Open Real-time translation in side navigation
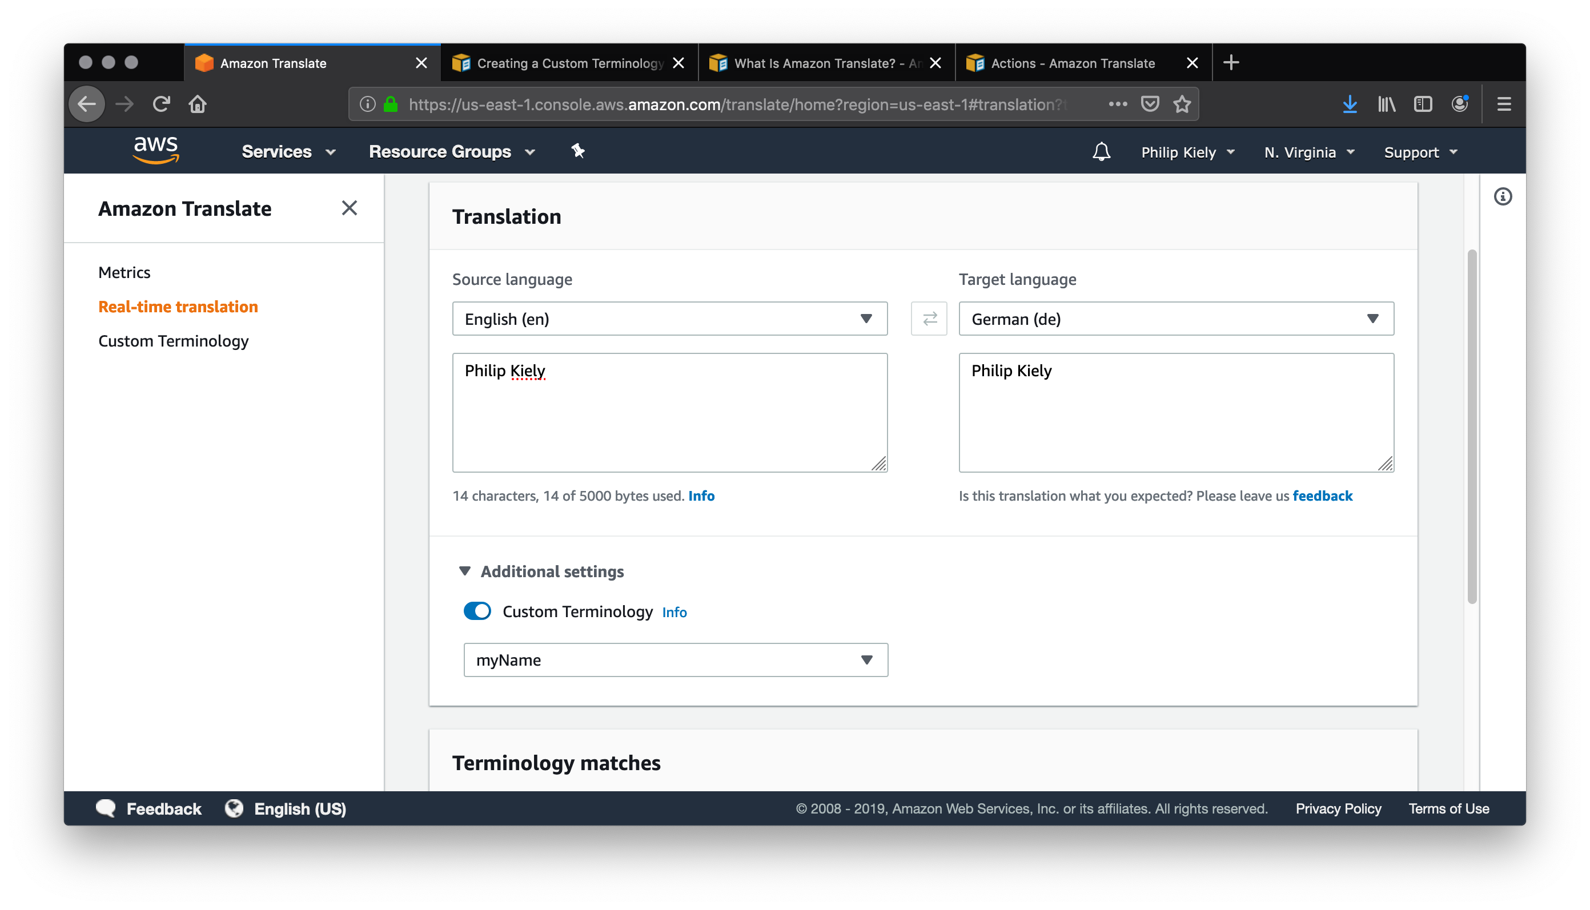This screenshot has width=1590, height=910. pos(178,307)
